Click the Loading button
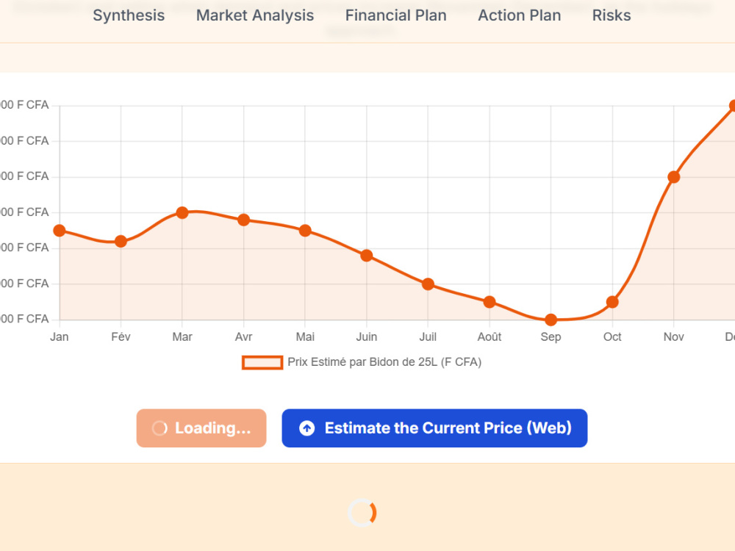 [x=201, y=428]
